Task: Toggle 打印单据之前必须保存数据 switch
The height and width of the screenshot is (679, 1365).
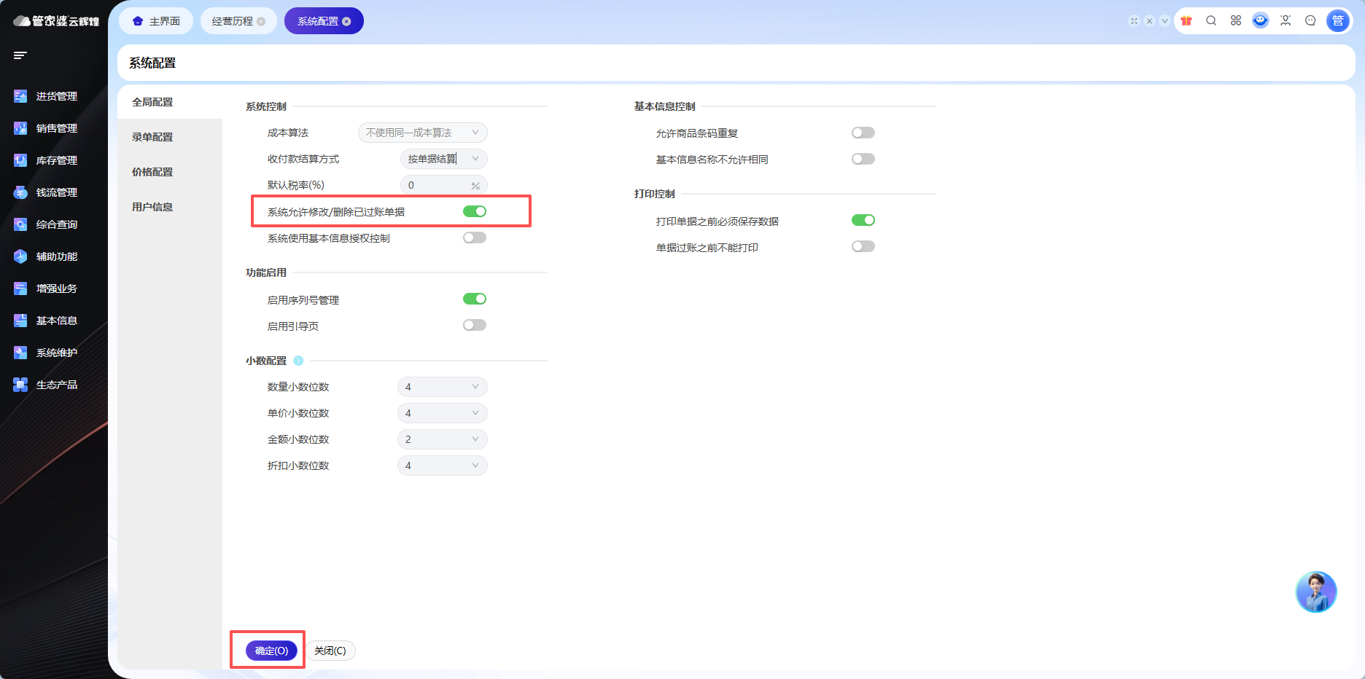Action: tap(863, 220)
